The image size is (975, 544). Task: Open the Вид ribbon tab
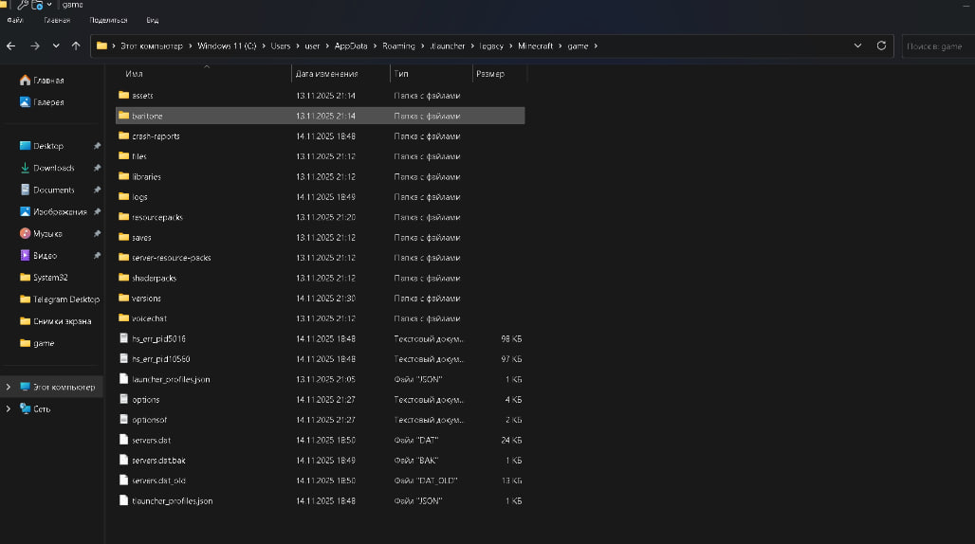coord(152,19)
